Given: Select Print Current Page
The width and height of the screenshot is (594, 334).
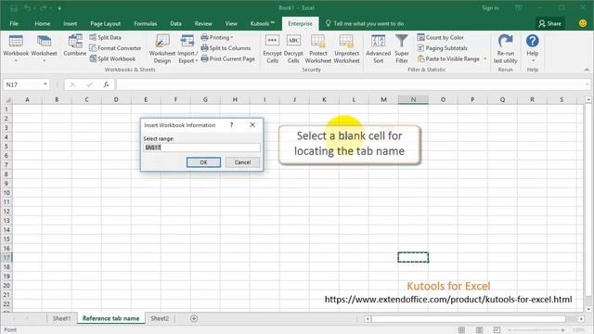Looking at the screenshot, I should coord(228,58).
